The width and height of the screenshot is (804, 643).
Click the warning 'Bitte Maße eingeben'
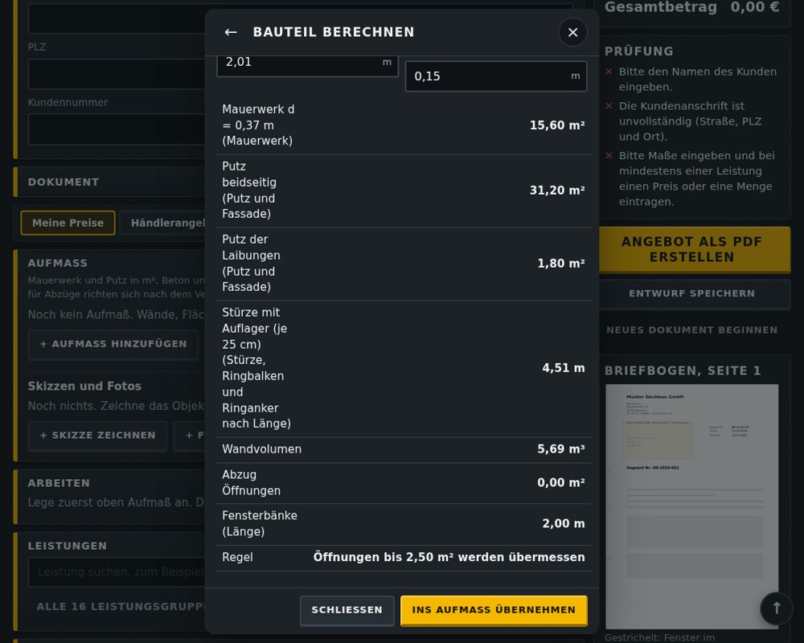point(697,179)
